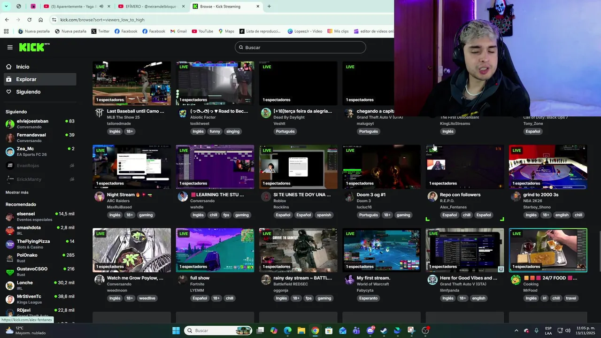Open the Gmail bookmark

[x=178, y=31]
